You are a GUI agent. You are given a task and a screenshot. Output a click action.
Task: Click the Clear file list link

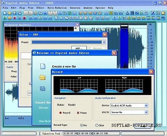point(45,121)
